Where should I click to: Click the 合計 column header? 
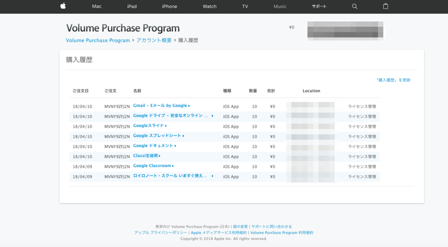[x=271, y=91]
